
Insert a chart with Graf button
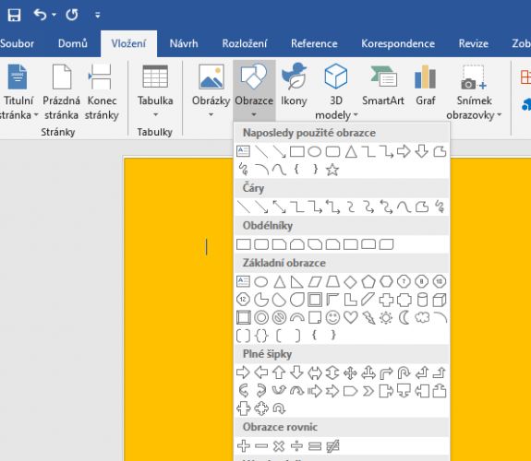(426, 85)
